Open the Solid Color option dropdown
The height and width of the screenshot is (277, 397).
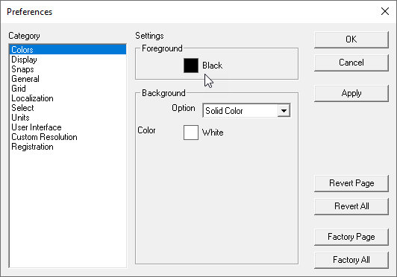[x=246, y=111]
